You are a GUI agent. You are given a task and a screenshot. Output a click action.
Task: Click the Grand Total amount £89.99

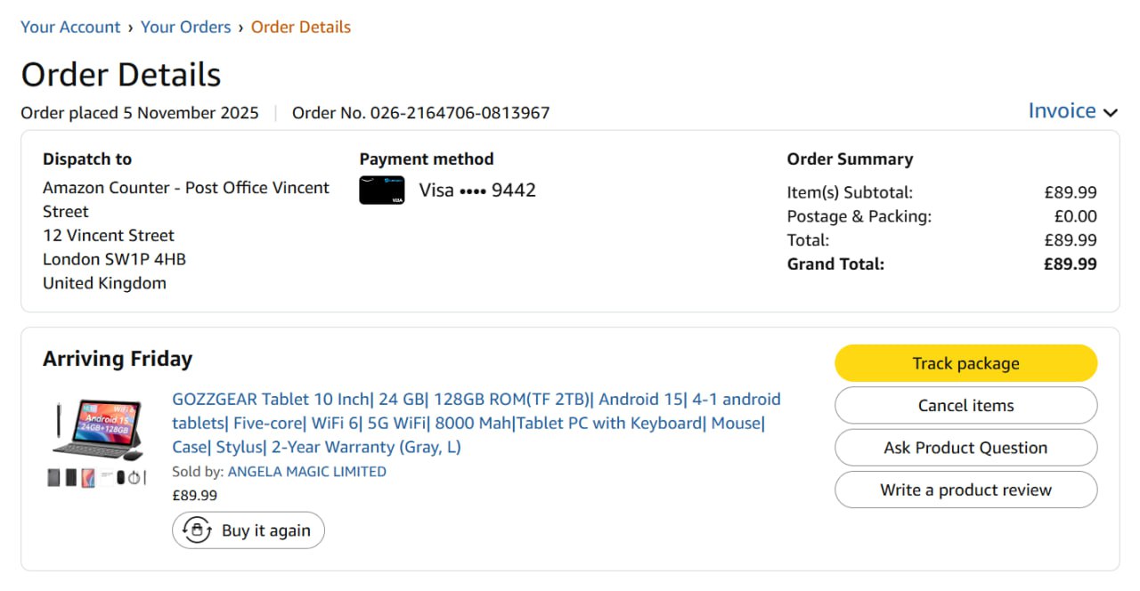coord(1070,264)
